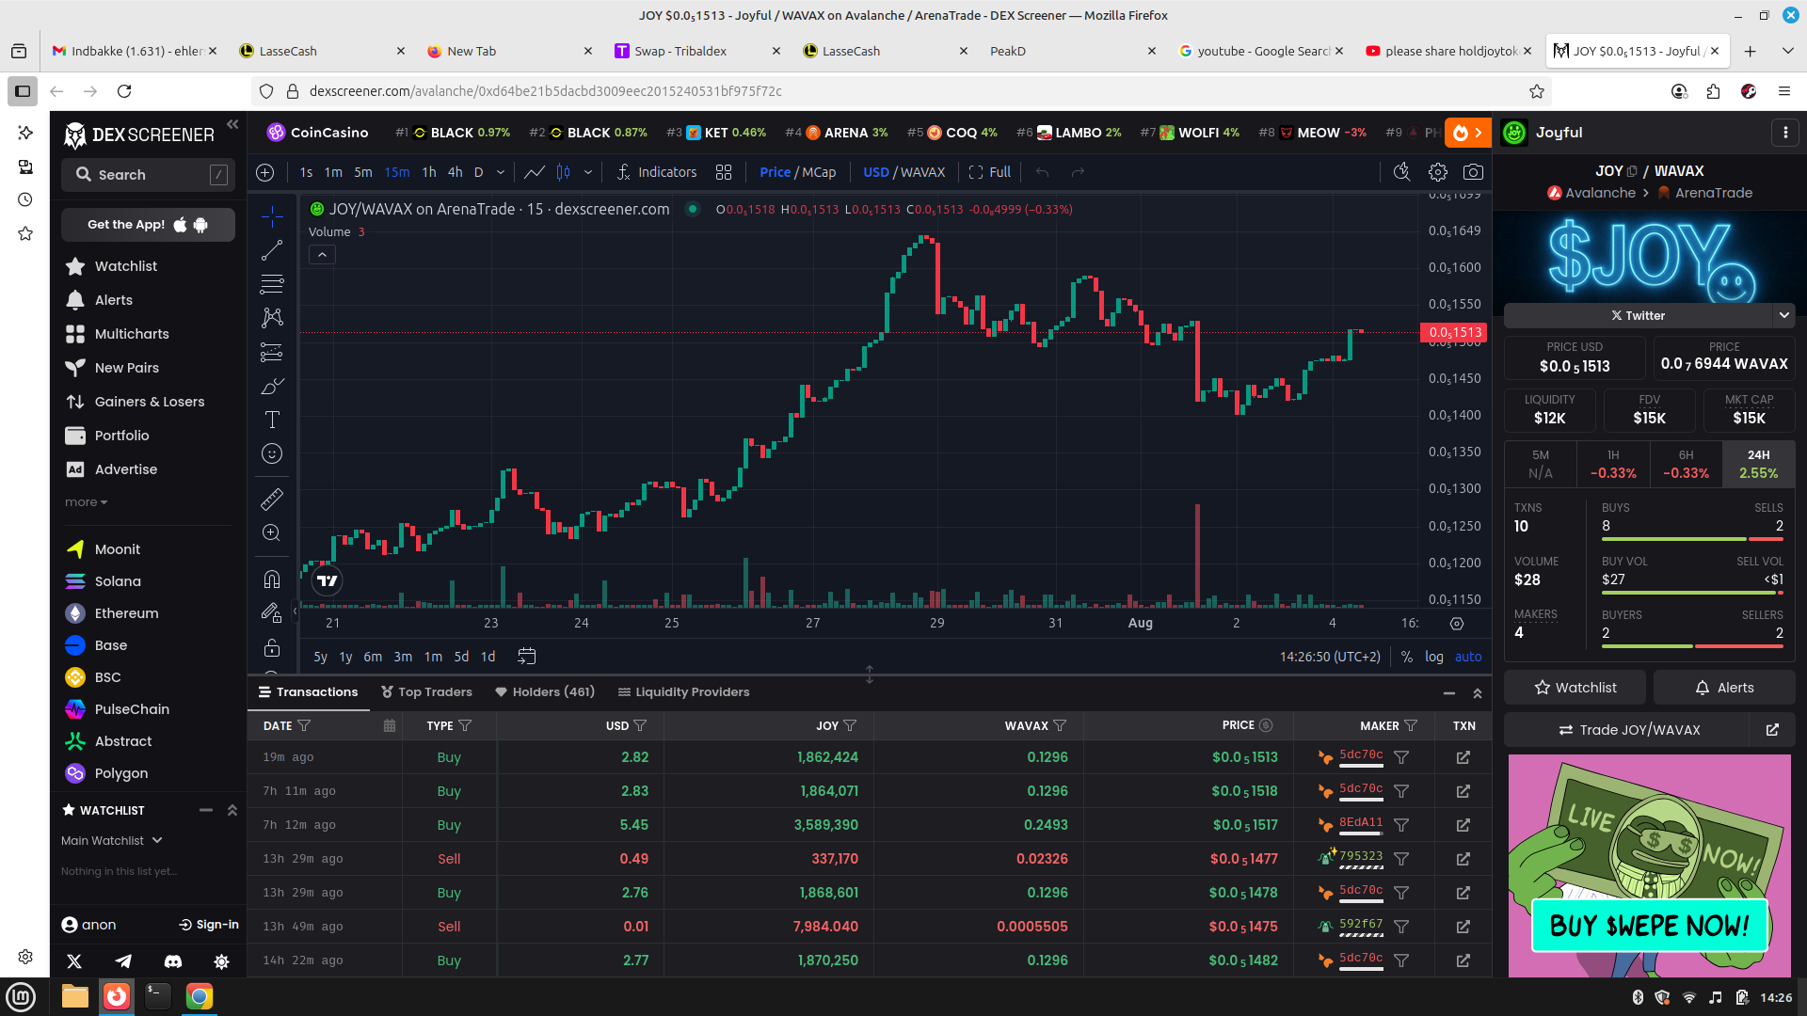Click the Sign-in link
Screen dimensions: 1807x1016
point(209,925)
